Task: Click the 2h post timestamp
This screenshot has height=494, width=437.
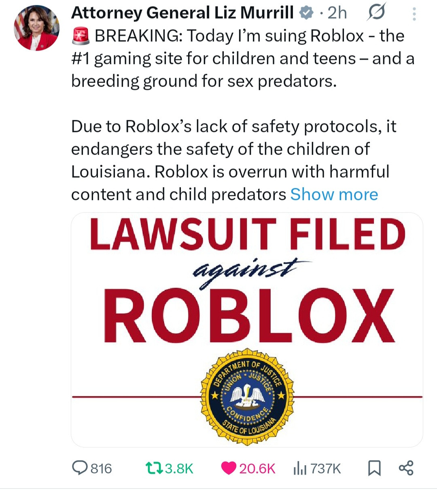Action: 337,13
